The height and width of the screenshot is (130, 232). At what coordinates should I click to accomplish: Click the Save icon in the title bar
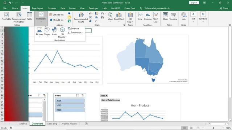click(5, 3)
